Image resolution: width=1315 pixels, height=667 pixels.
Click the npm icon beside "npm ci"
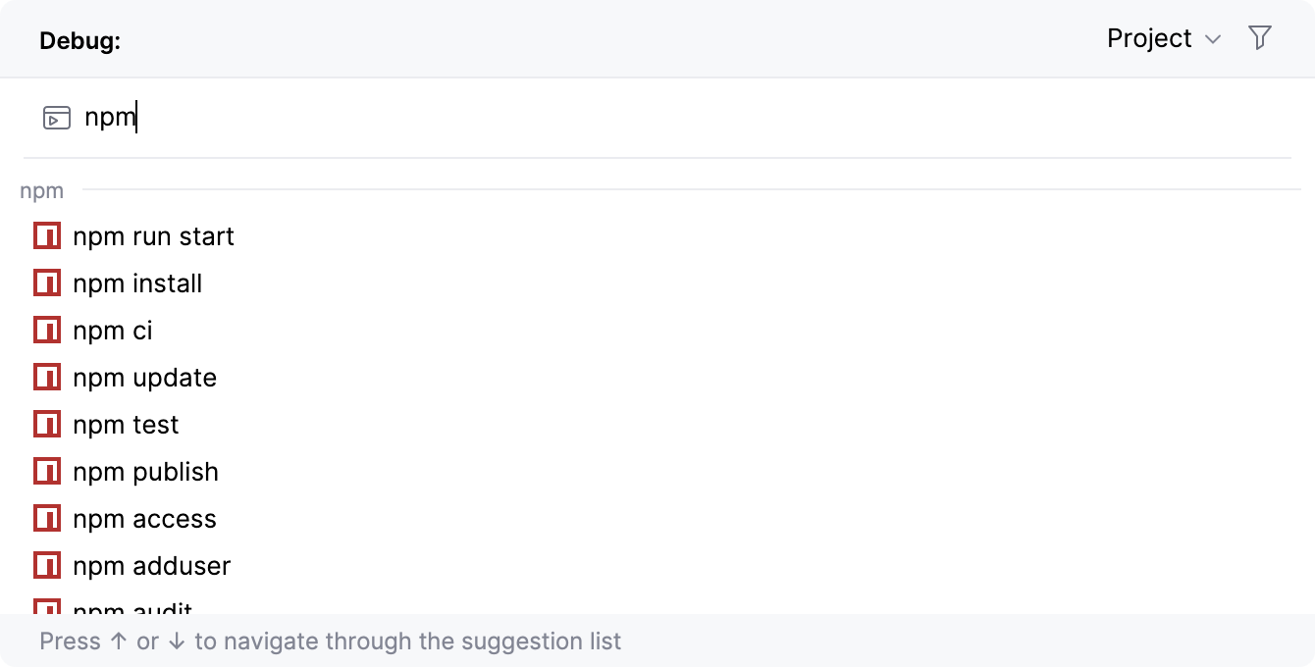coord(46,330)
